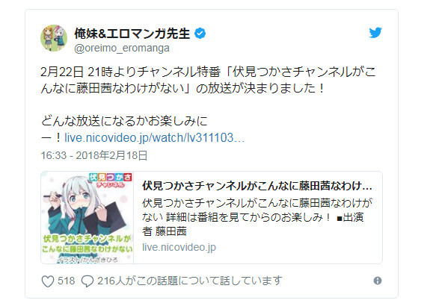Open the live.nicovideo.jp/watch link in the tweet
The image size is (430, 306).
coord(154,137)
